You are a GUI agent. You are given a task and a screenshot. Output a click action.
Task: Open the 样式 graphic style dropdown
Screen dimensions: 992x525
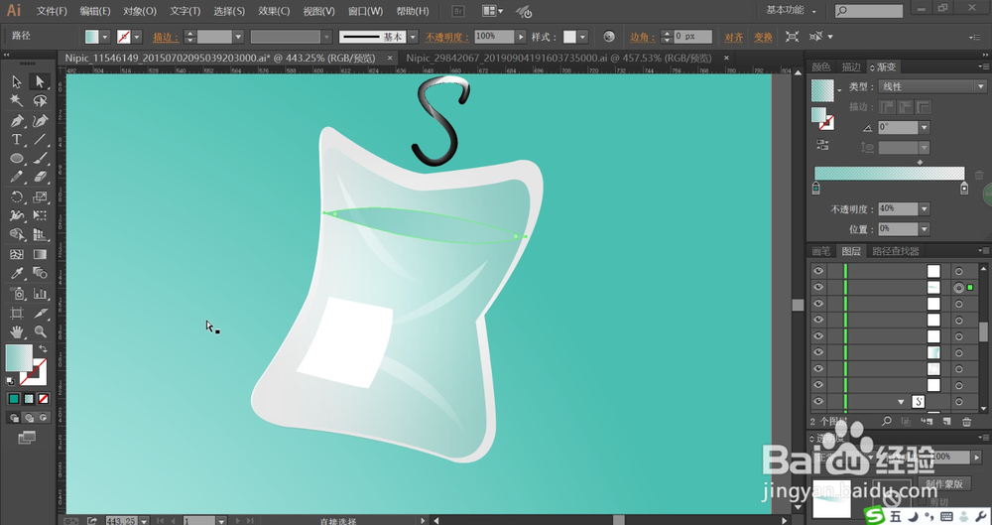point(582,37)
